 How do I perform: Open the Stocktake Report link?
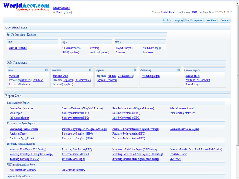coord(178,154)
